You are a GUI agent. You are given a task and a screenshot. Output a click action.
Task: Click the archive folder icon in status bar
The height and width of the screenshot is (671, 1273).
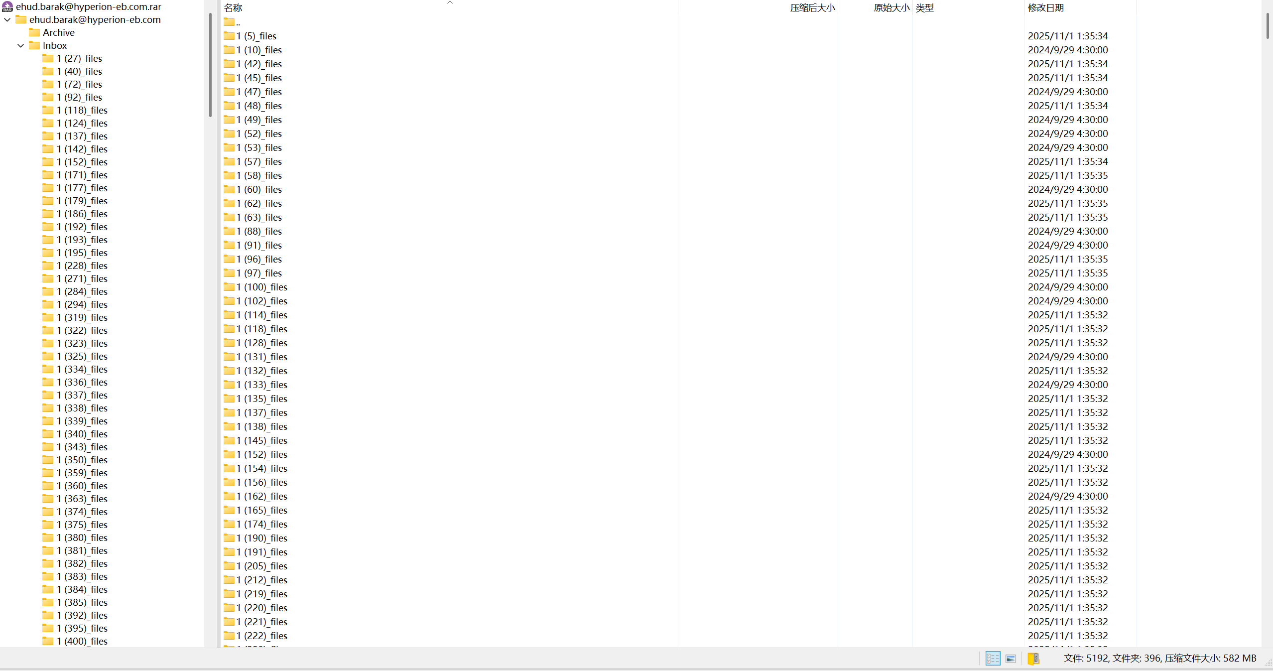click(1033, 659)
